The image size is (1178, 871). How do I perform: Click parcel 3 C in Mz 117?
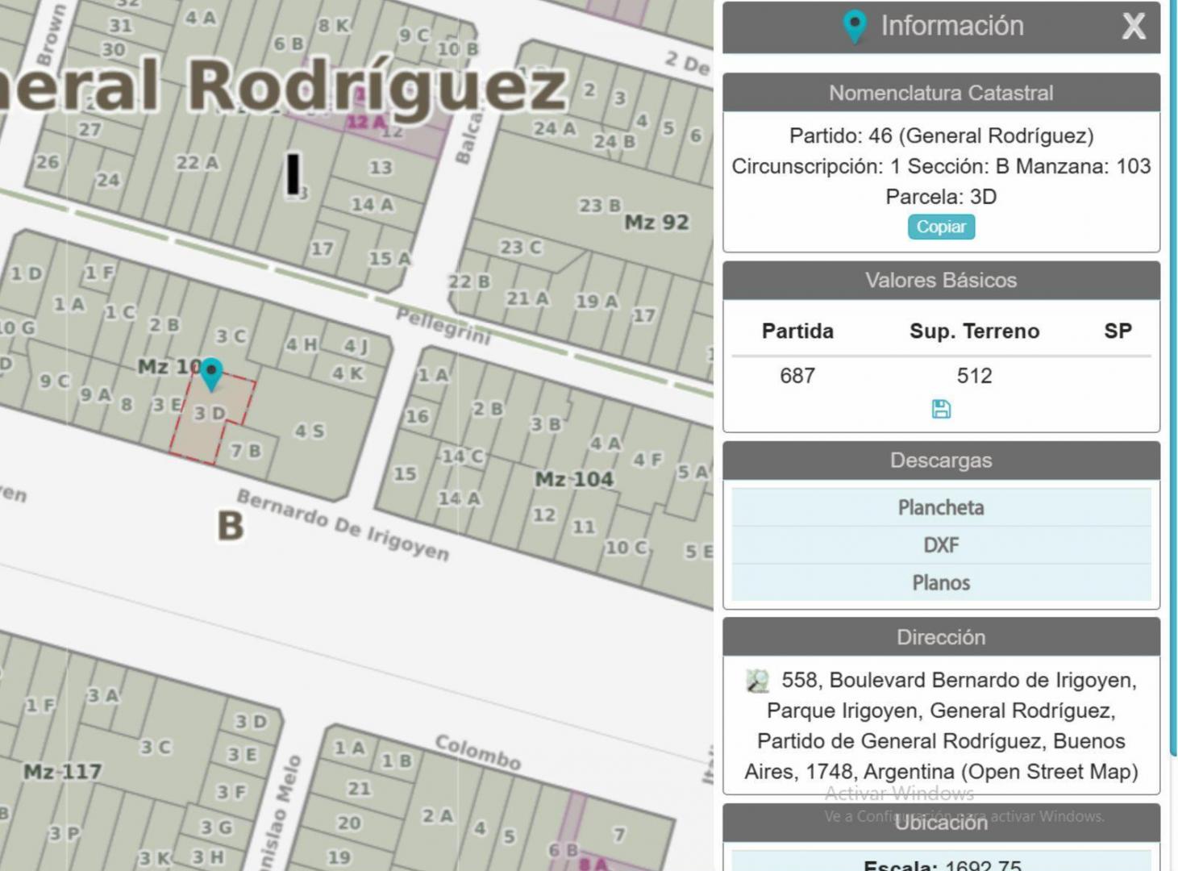(156, 748)
